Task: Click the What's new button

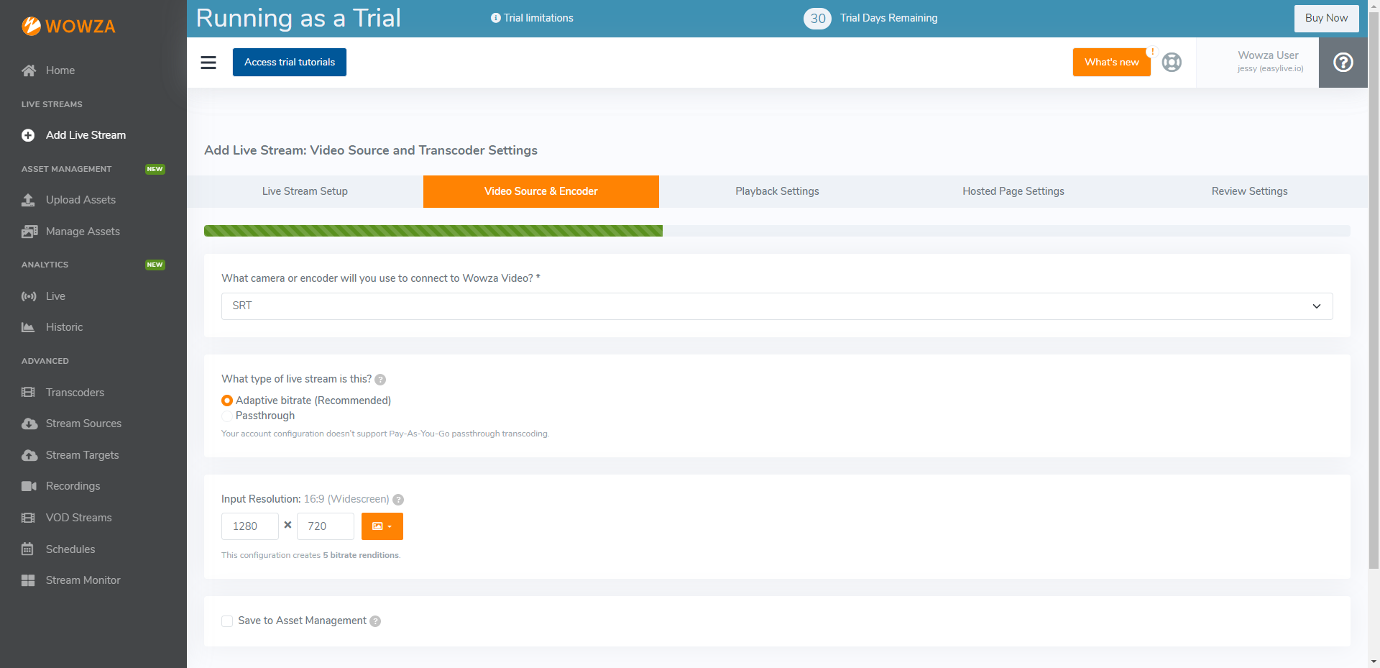Action: [x=1112, y=62]
